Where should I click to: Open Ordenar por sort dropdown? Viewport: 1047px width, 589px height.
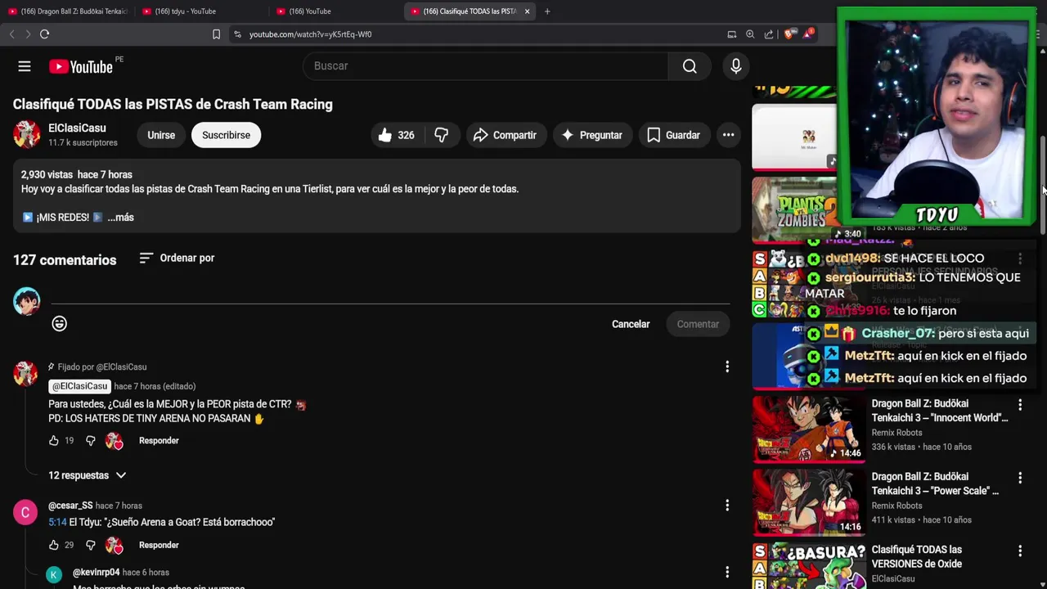pos(177,258)
